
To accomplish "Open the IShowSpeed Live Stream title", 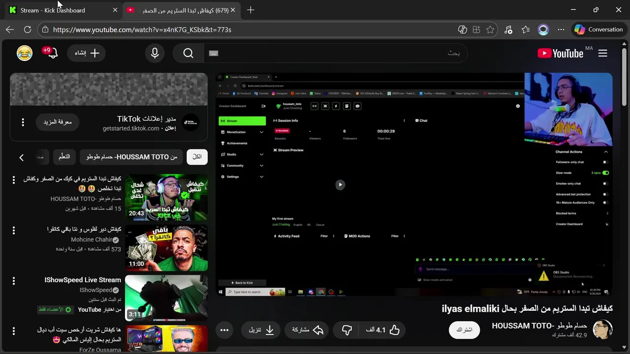I will 83,280.
